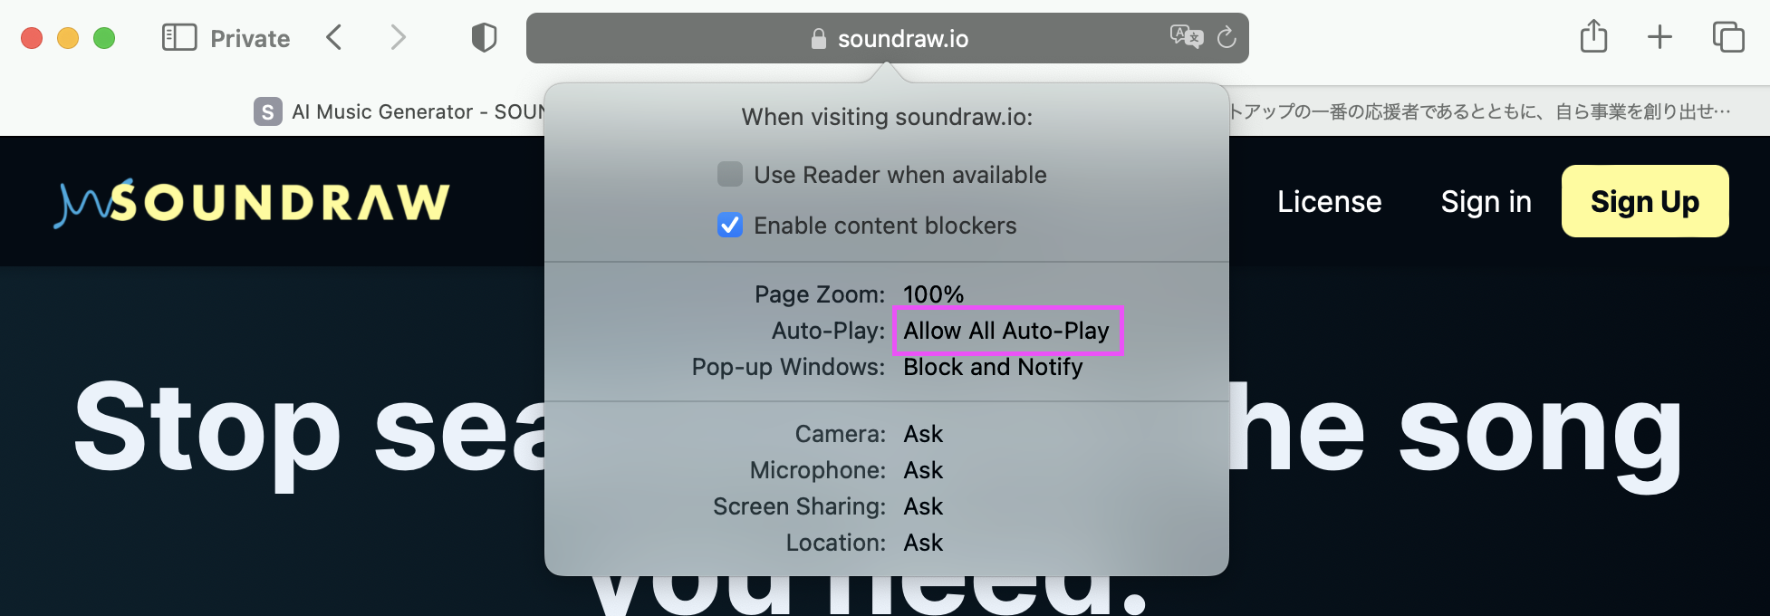Show the tab overview icon
The width and height of the screenshot is (1770, 616).
point(1728,37)
